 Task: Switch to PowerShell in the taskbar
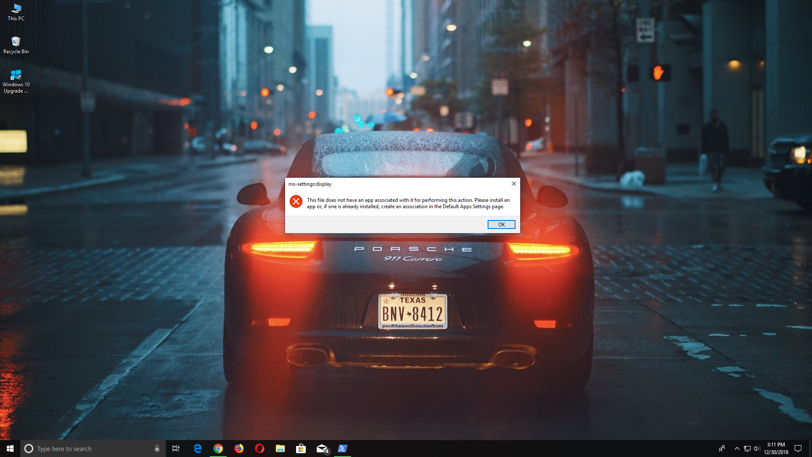pyautogui.click(x=343, y=449)
